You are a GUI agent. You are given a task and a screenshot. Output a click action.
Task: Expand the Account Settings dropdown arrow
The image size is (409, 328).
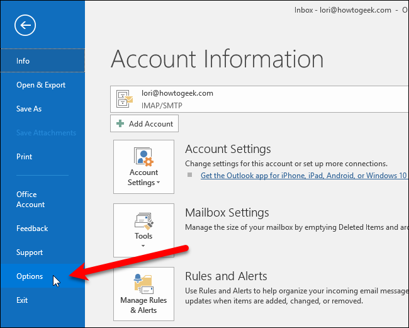pyautogui.click(x=157, y=183)
